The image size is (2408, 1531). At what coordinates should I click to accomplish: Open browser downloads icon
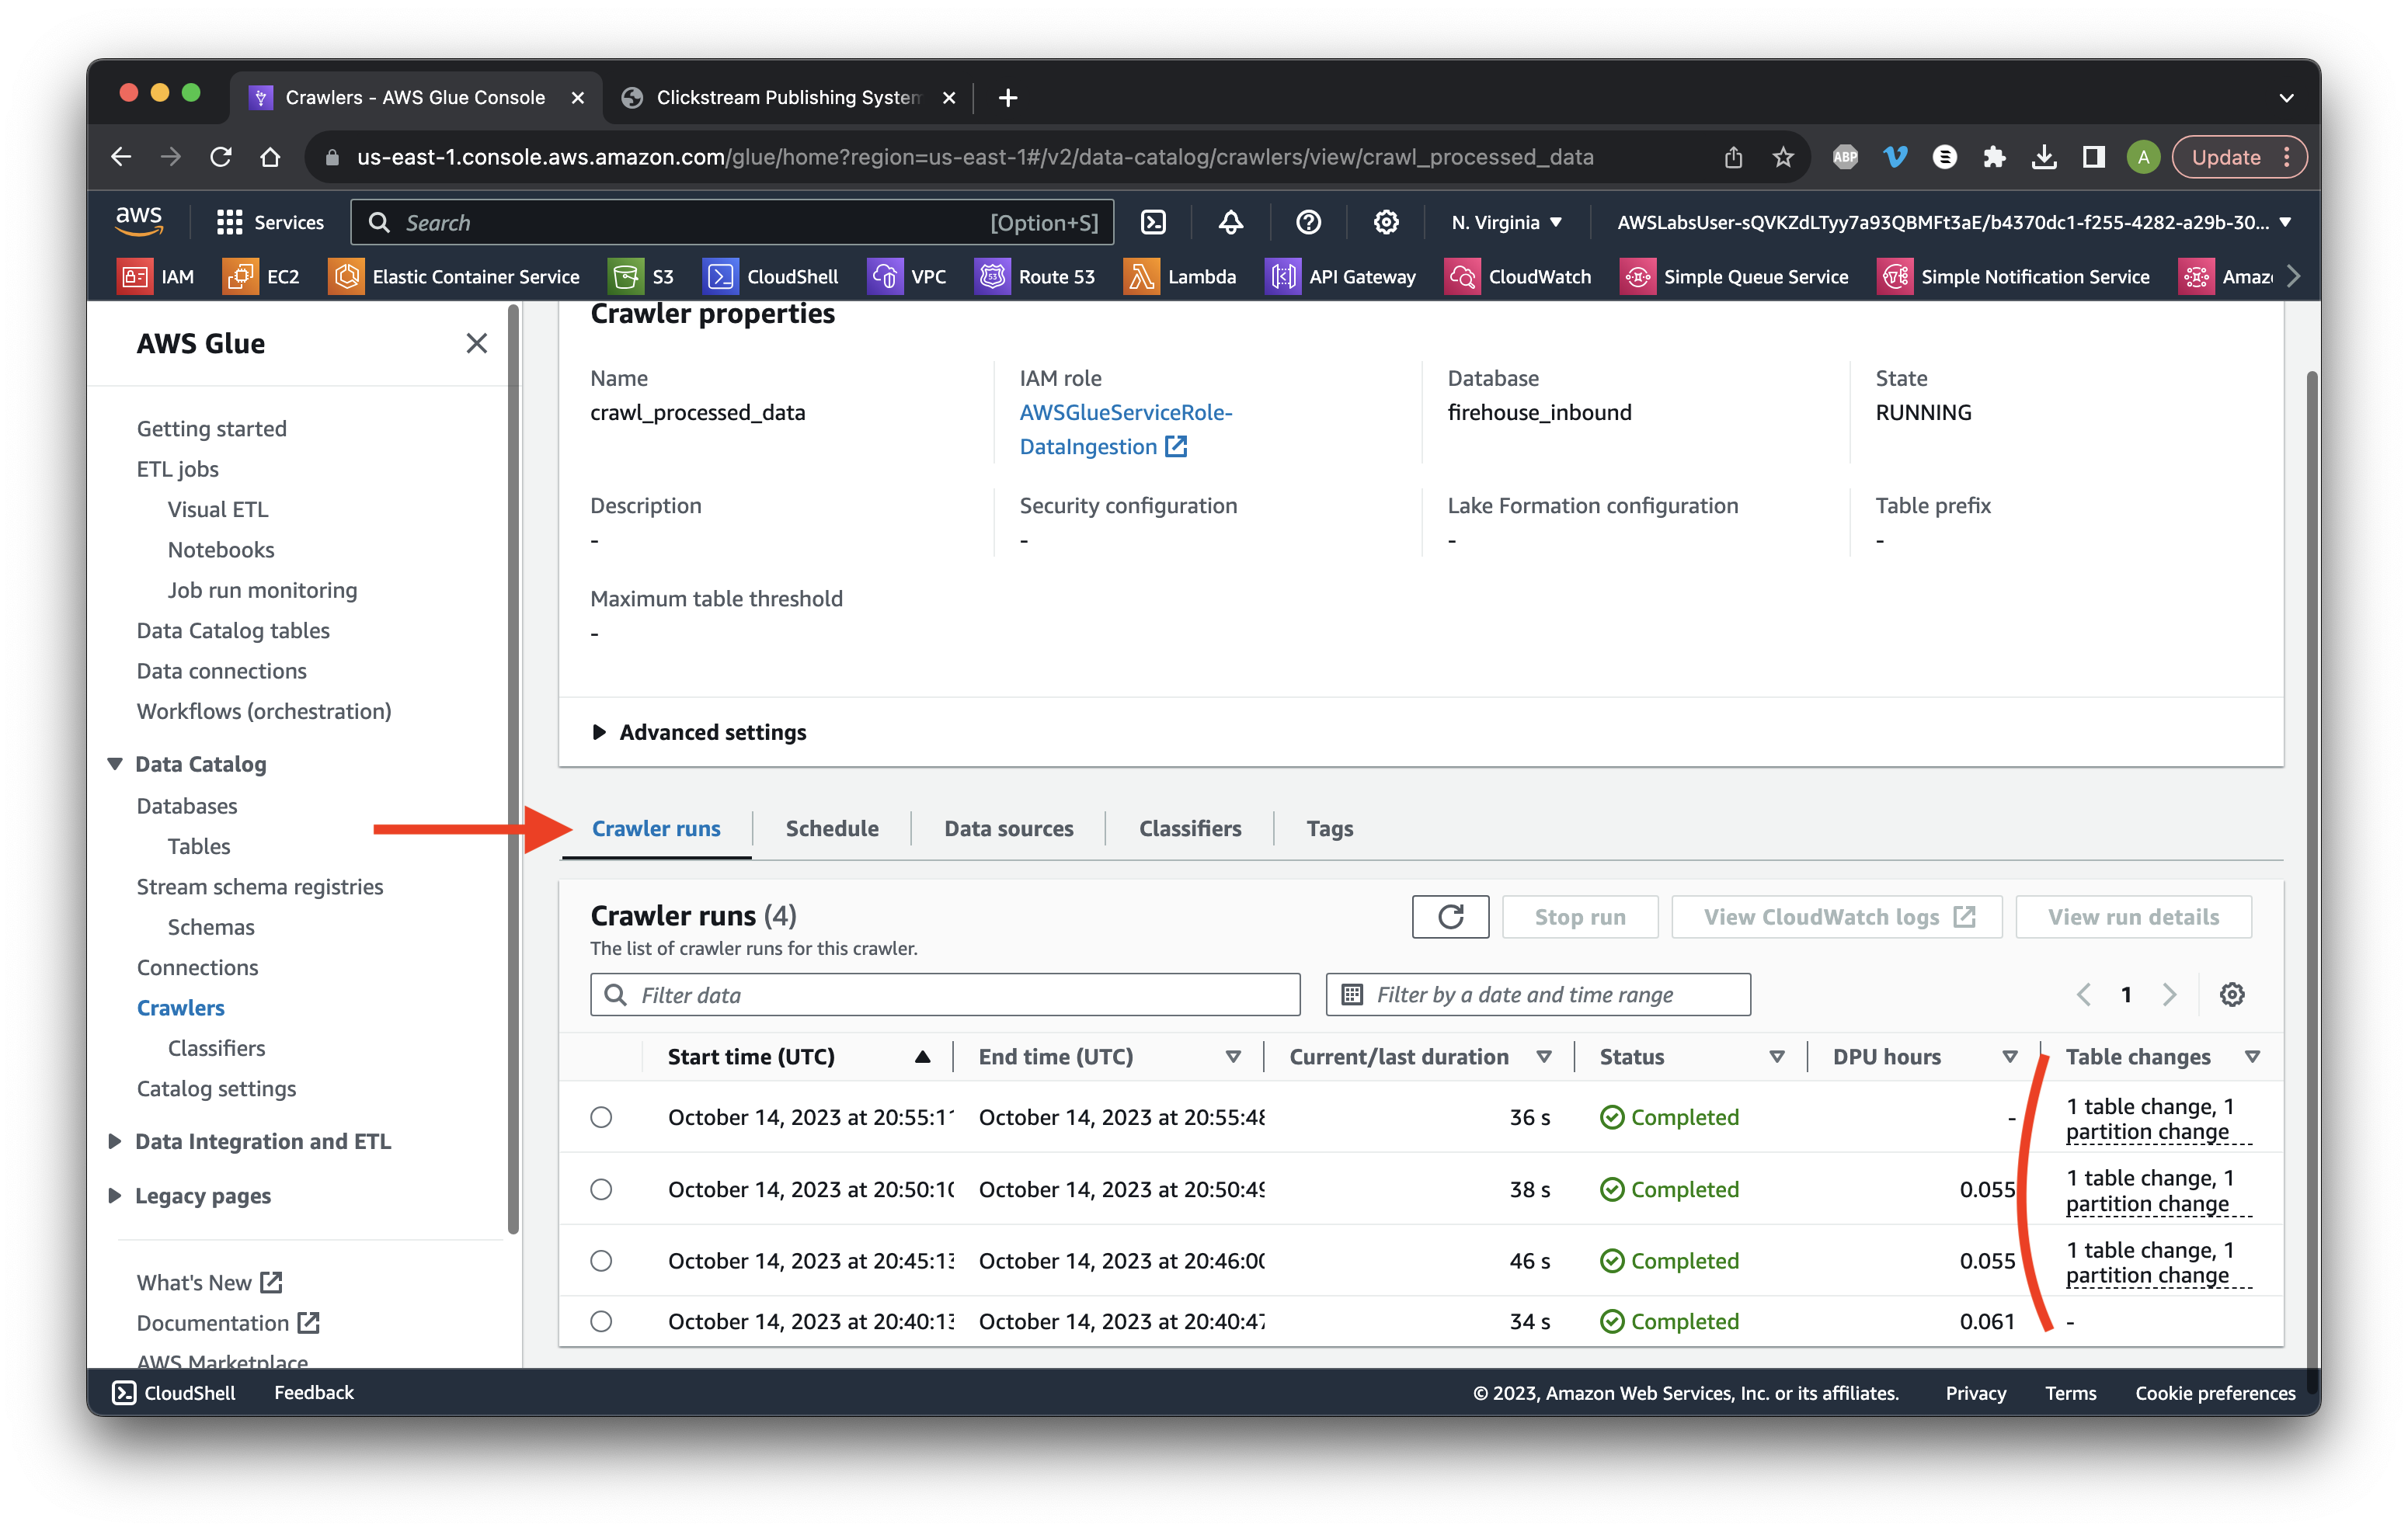coord(2044,157)
